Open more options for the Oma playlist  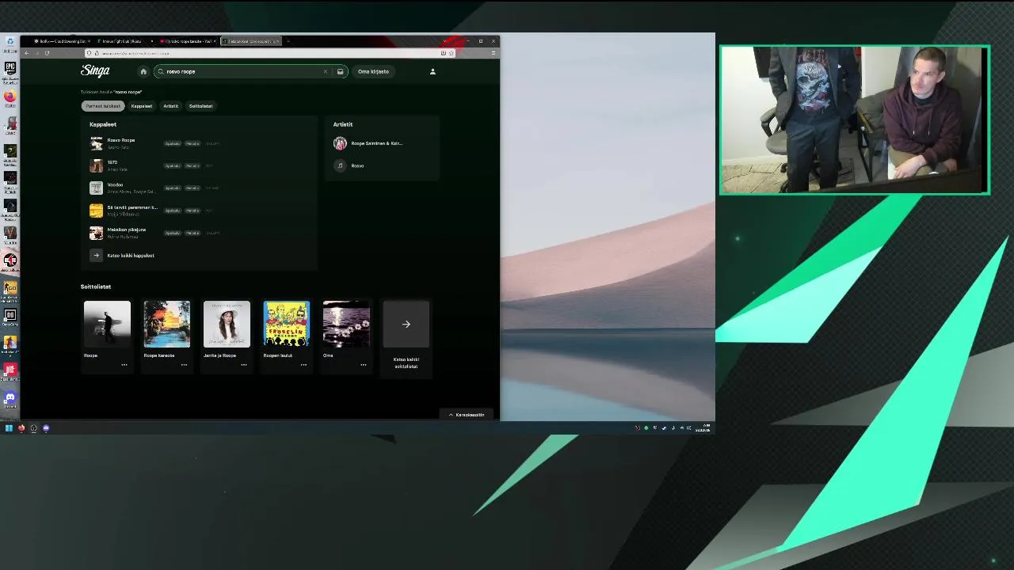(x=363, y=365)
